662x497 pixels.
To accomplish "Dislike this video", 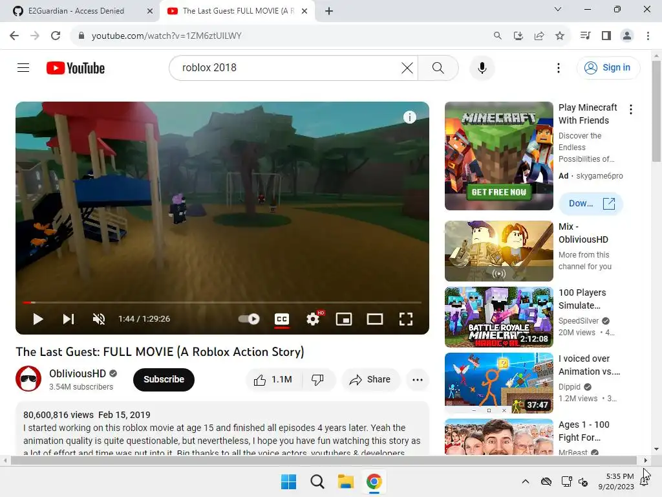I will (x=318, y=379).
